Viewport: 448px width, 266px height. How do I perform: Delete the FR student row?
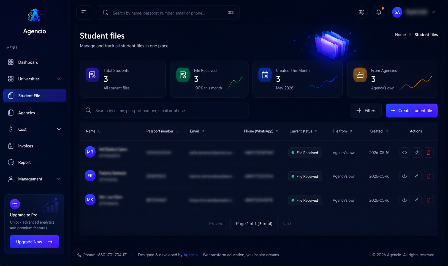click(428, 176)
